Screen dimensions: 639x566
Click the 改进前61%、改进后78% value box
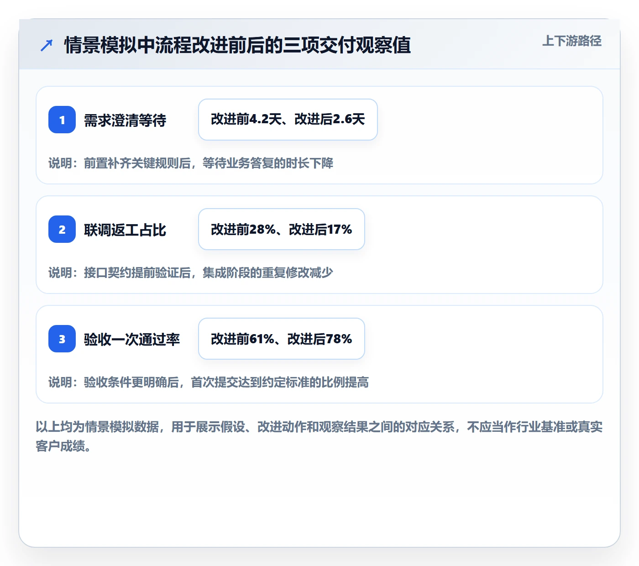pos(282,339)
